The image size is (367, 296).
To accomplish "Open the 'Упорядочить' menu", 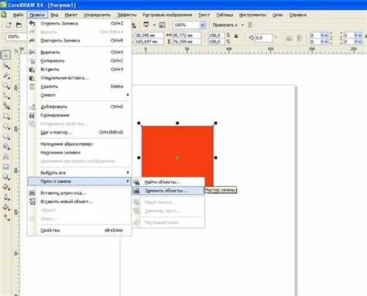I will point(98,15).
